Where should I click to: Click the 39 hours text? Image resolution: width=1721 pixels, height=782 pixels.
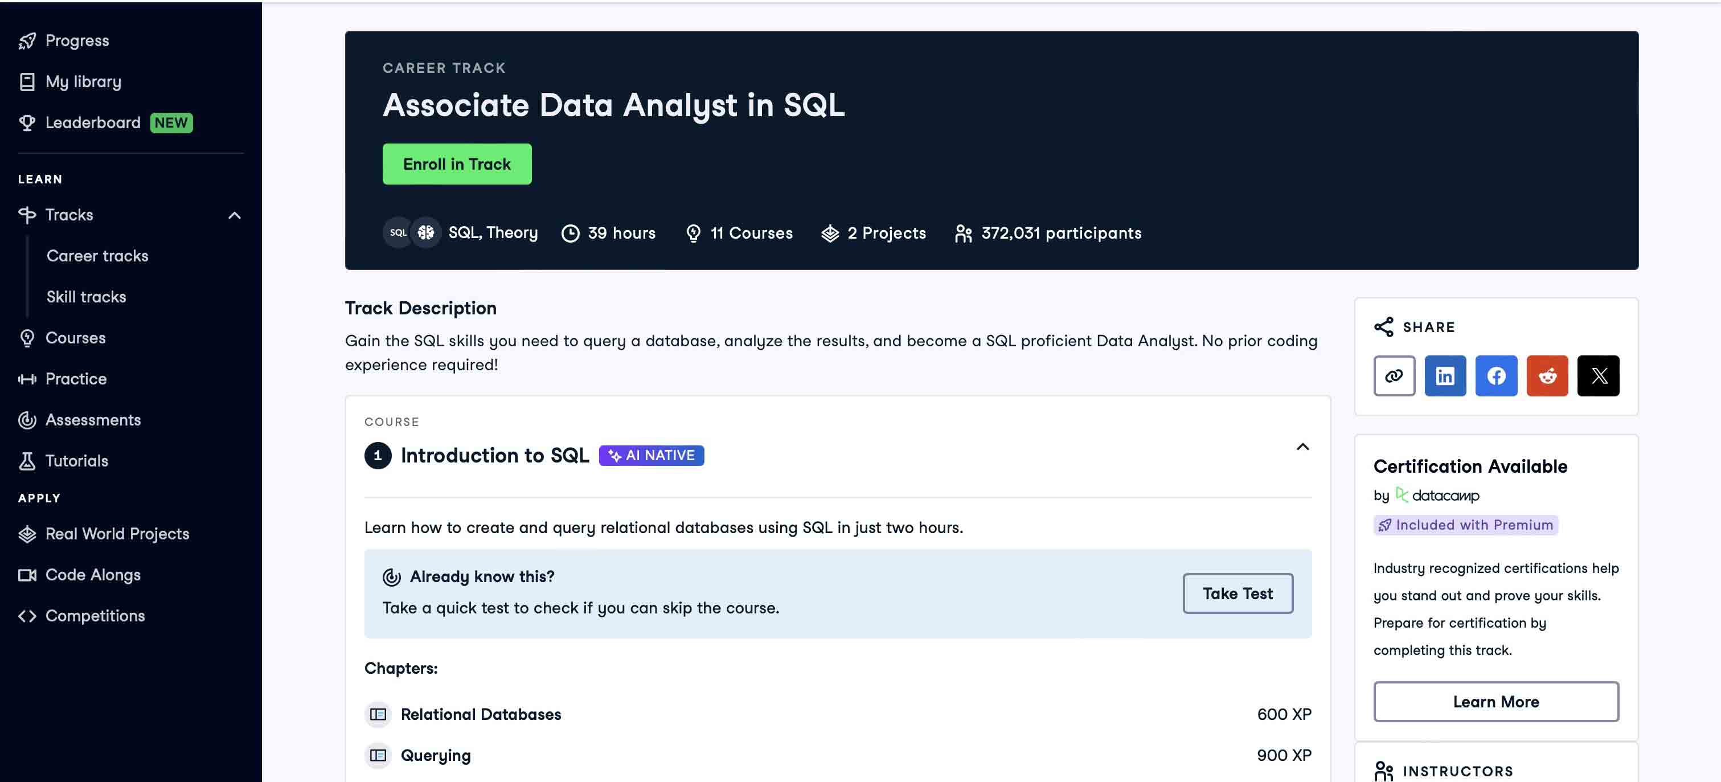622,234
